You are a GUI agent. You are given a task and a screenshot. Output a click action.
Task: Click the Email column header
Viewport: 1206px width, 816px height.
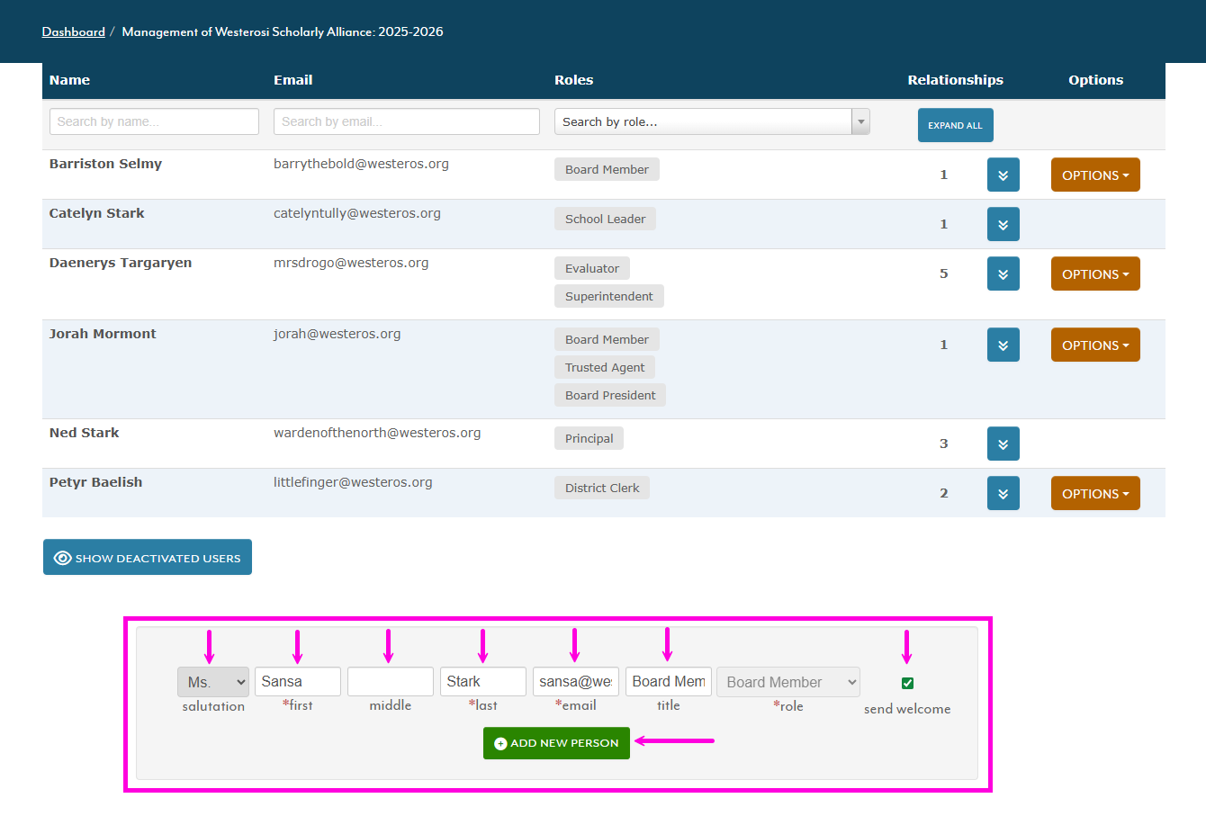coord(293,80)
